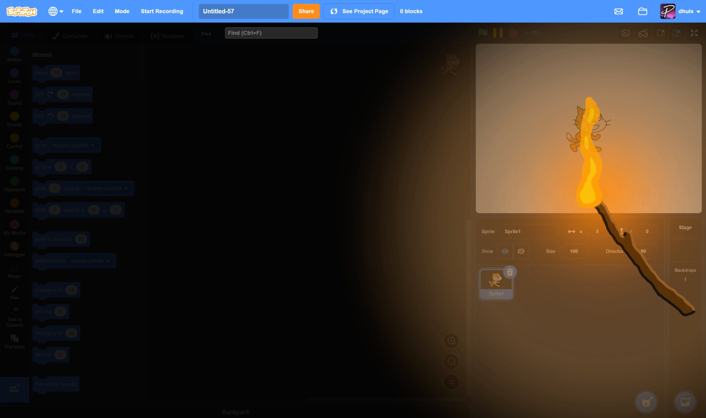Open the language globe dropdown
The height and width of the screenshot is (418, 706).
(x=55, y=11)
